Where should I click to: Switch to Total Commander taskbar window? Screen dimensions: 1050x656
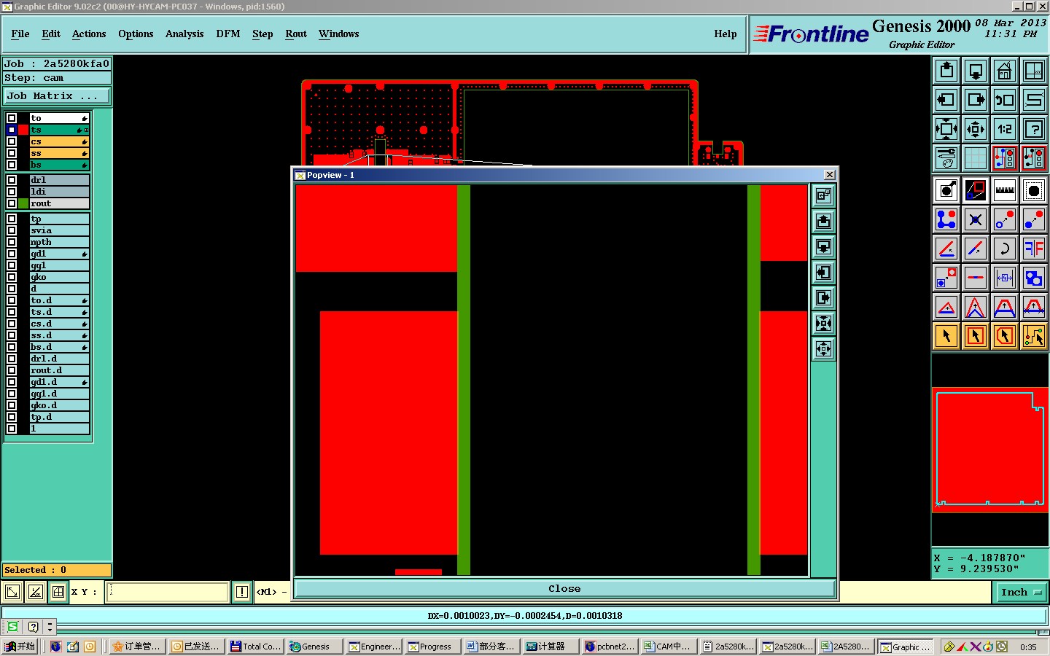click(x=255, y=647)
